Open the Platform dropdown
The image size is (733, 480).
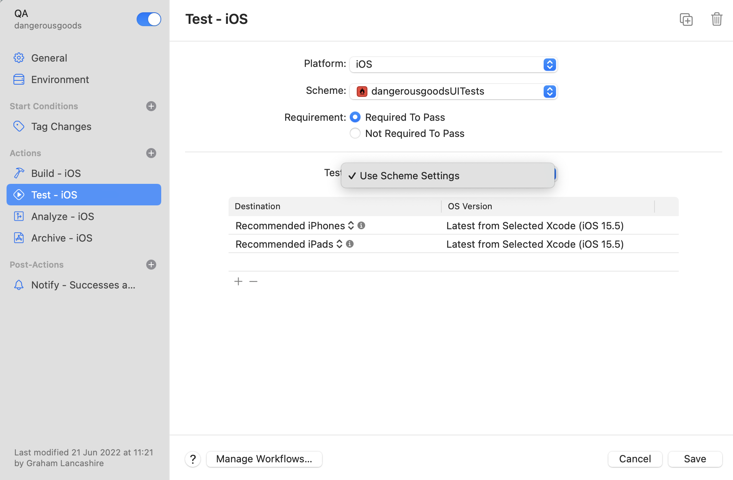click(453, 64)
